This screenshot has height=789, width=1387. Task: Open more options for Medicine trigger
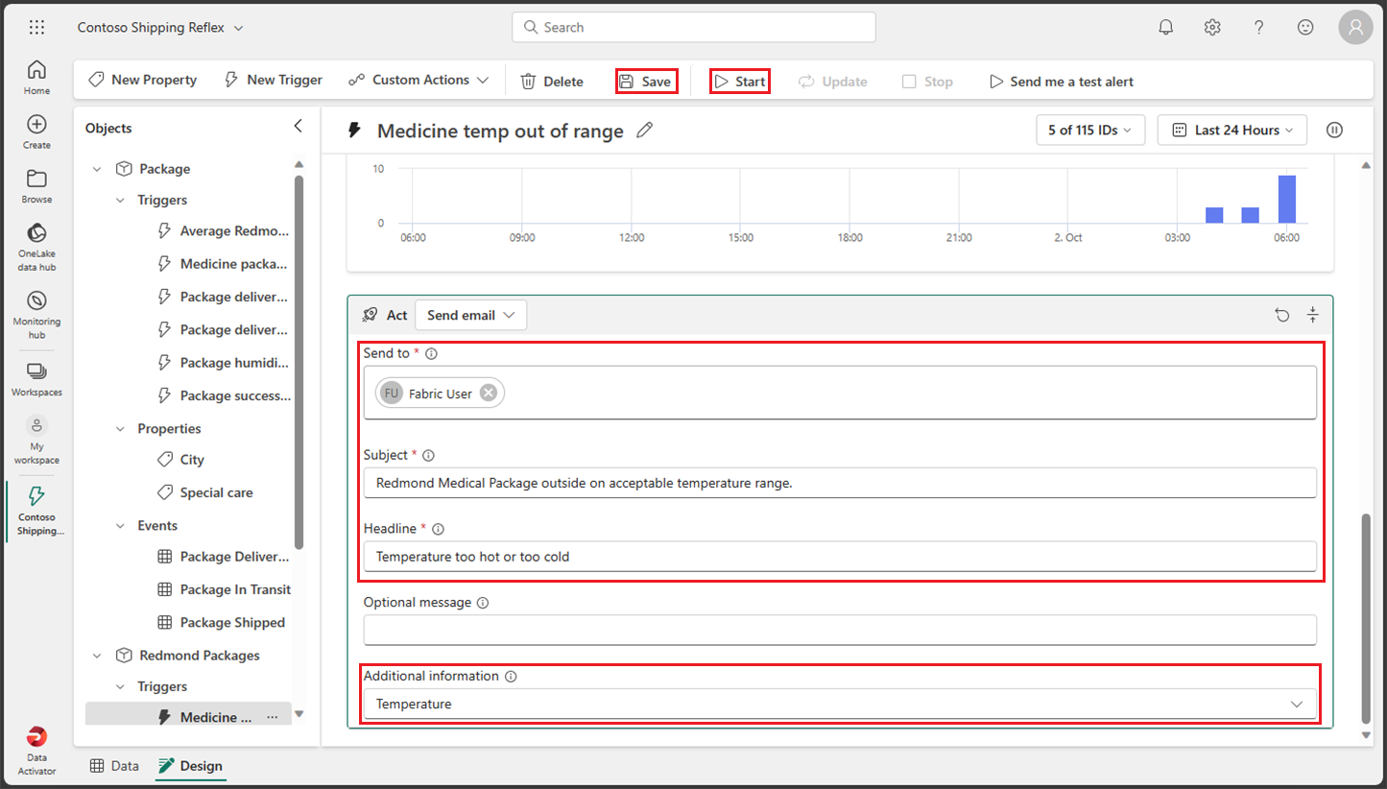pos(272,717)
